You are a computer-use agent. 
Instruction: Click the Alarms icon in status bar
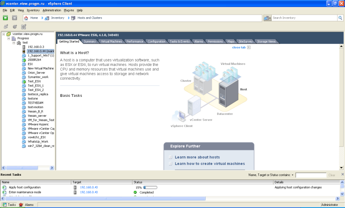pos(21,205)
